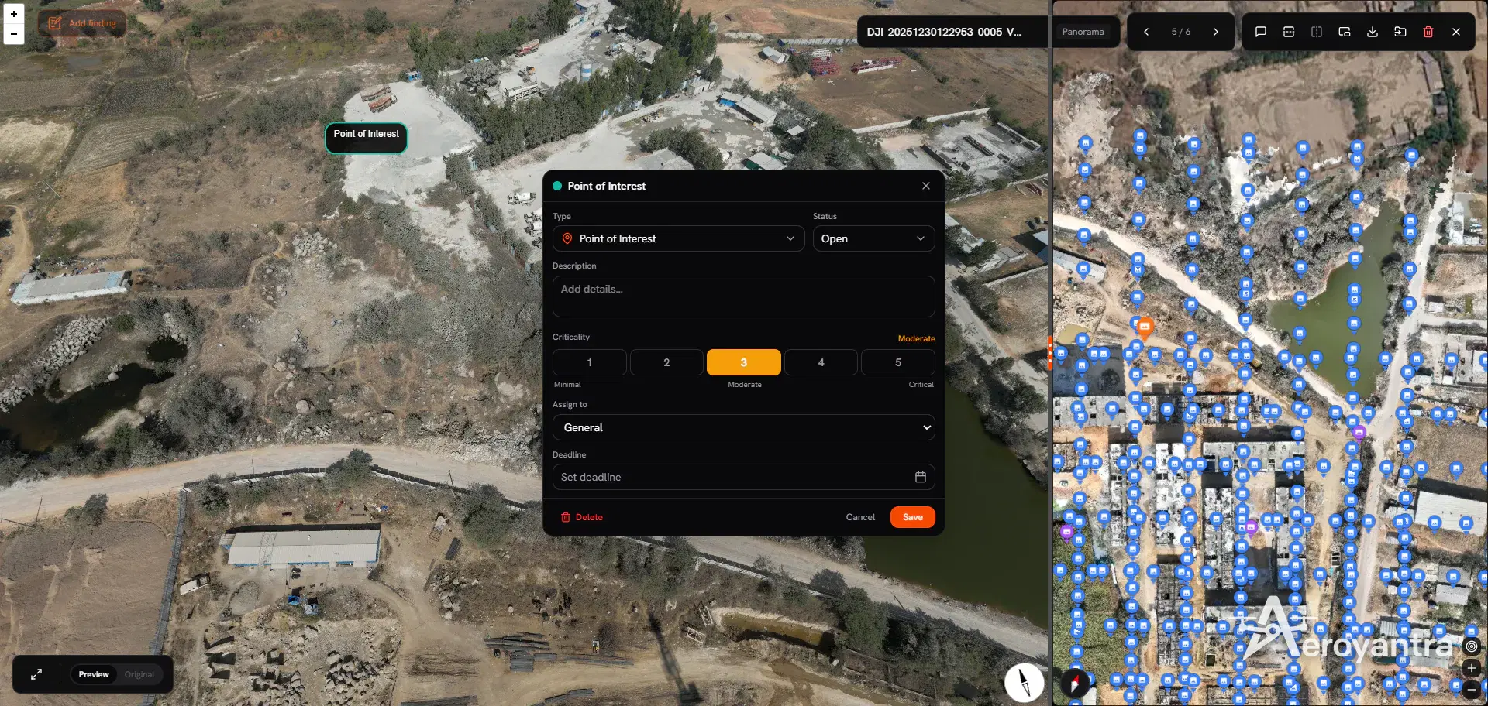The height and width of the screenshot is (706, 1488).
Task: Set criticality level to 5 Critical
Action: [x=898, y=362]
